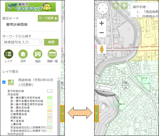Click the layer list scrollbar up arrow
This screenshot has height=136, width=159.
click(x=59, y=78)
